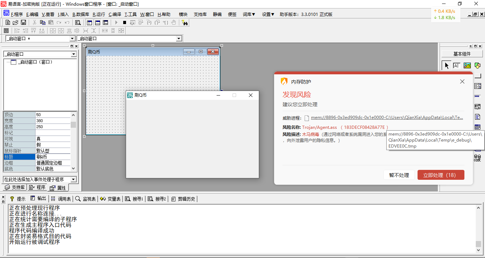Switch to the 变量表 tab
Screen dimensions: 485x258
coord(111,199)
